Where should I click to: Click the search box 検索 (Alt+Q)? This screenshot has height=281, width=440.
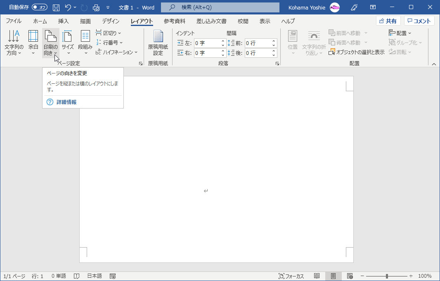pyautogui.click(x=220, y=7)
